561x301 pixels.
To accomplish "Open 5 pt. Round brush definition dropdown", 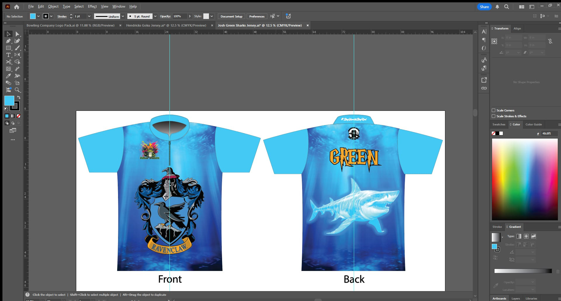I will [155, 16].
